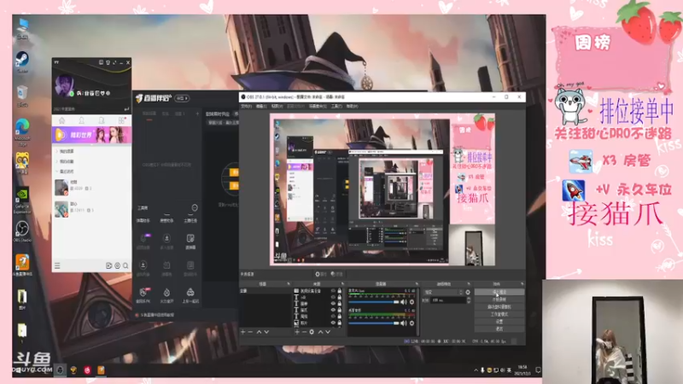Collapse the 最近访问 section in YY

pyautogui.click(x=56, y=172)
